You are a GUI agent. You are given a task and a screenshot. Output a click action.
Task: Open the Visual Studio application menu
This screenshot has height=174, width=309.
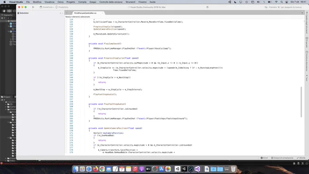(16, 2)
